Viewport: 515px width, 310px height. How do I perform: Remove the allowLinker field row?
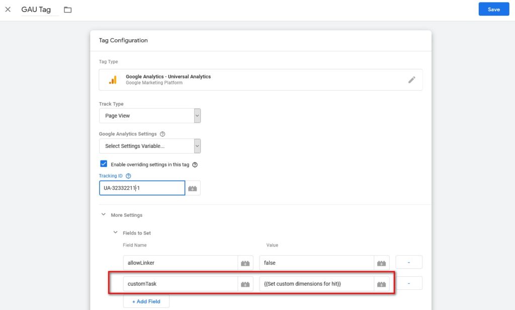408,262
